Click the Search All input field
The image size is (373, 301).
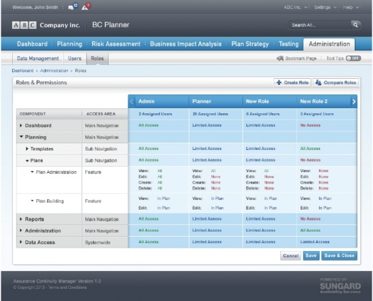[x=318, y=25]
